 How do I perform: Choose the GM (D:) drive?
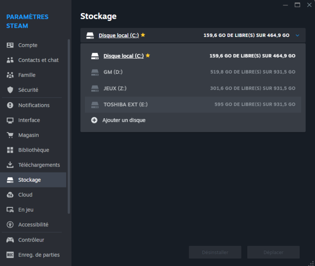click(x=193, y=72)
